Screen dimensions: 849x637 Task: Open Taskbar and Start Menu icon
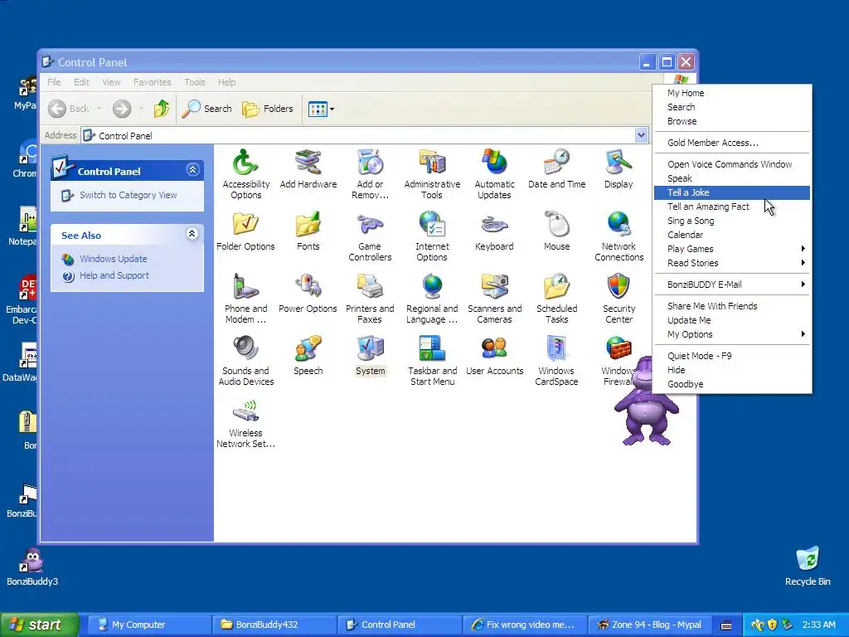point(432,361)
